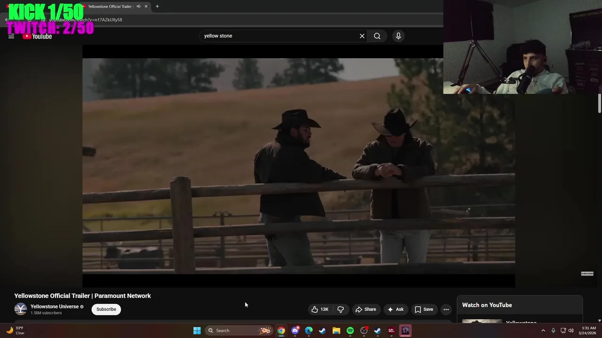The height and width of the screenshot is (338, 602).
Task: Open network settings tray icon
Action: [563, 330]
